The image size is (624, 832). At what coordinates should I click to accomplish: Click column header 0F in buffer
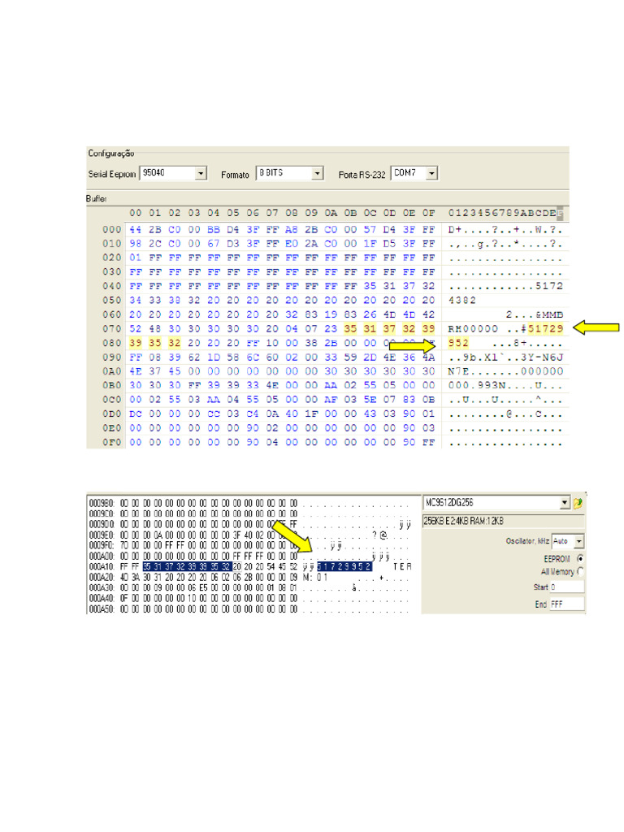point(429,214)
